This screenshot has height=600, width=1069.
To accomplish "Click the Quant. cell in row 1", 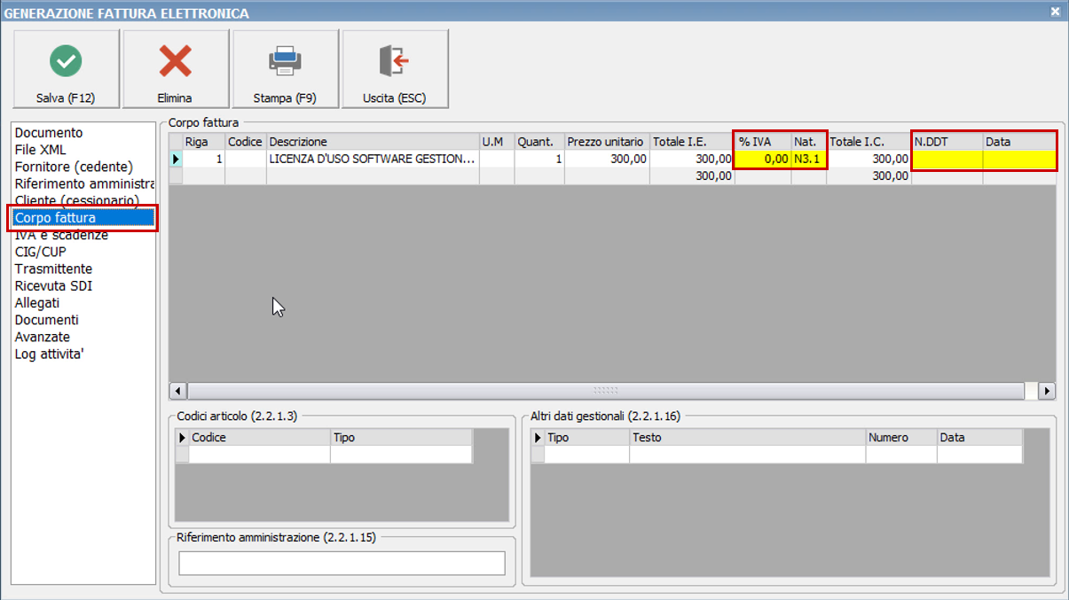I will (539, 159).
